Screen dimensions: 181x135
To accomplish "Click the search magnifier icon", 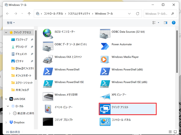I will (172, 14).
